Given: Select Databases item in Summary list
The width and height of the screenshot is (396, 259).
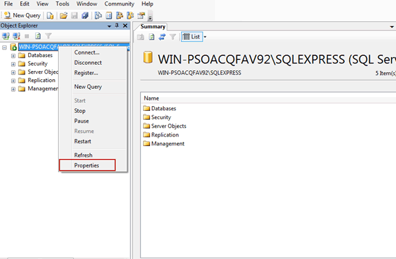Looking at the screenshot, I should pos(160,108).
